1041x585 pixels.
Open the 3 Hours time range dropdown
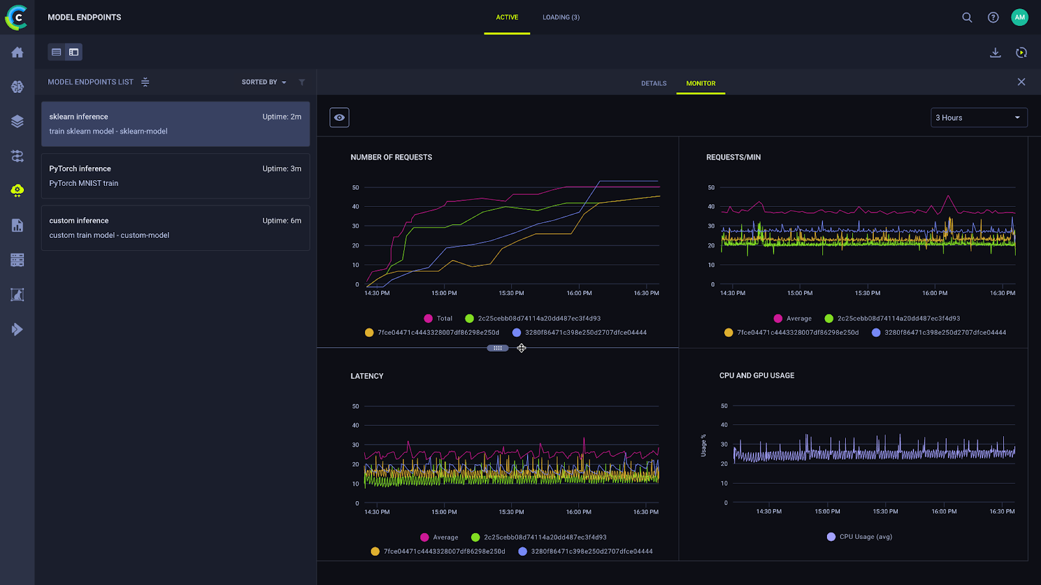pos(979,118)
